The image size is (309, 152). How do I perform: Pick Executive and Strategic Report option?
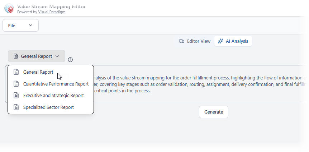pyautogui.click(x=53, y=96)
